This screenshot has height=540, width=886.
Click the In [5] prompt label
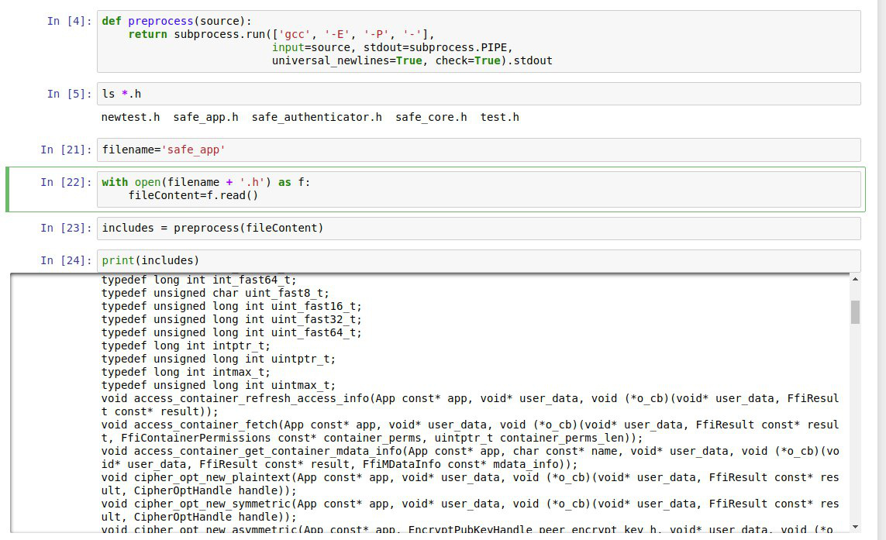tap(69, 94)
